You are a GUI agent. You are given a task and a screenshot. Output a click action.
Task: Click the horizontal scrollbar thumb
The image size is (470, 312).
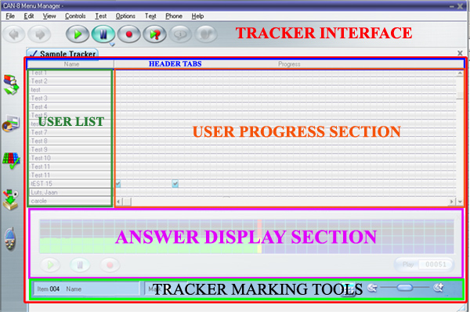pos(127,202)
